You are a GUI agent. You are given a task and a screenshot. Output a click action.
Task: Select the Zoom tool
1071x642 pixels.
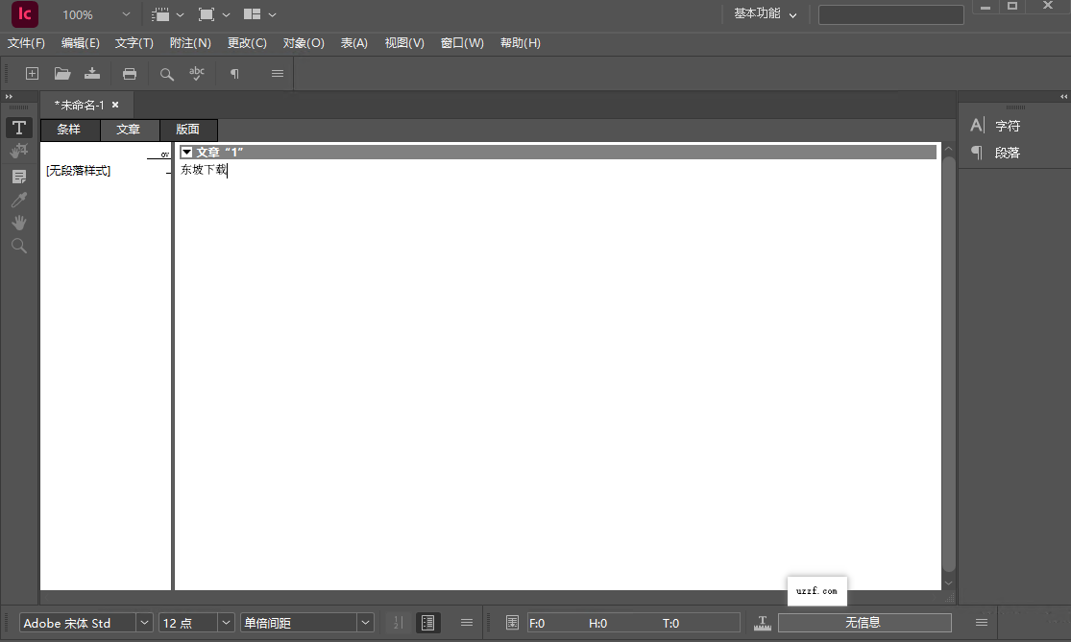coord(19,246)
